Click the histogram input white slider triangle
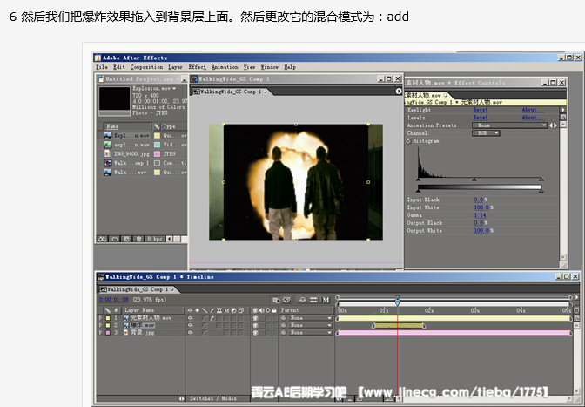The width and height of the screenshot is (585, 407). point(541,180)
